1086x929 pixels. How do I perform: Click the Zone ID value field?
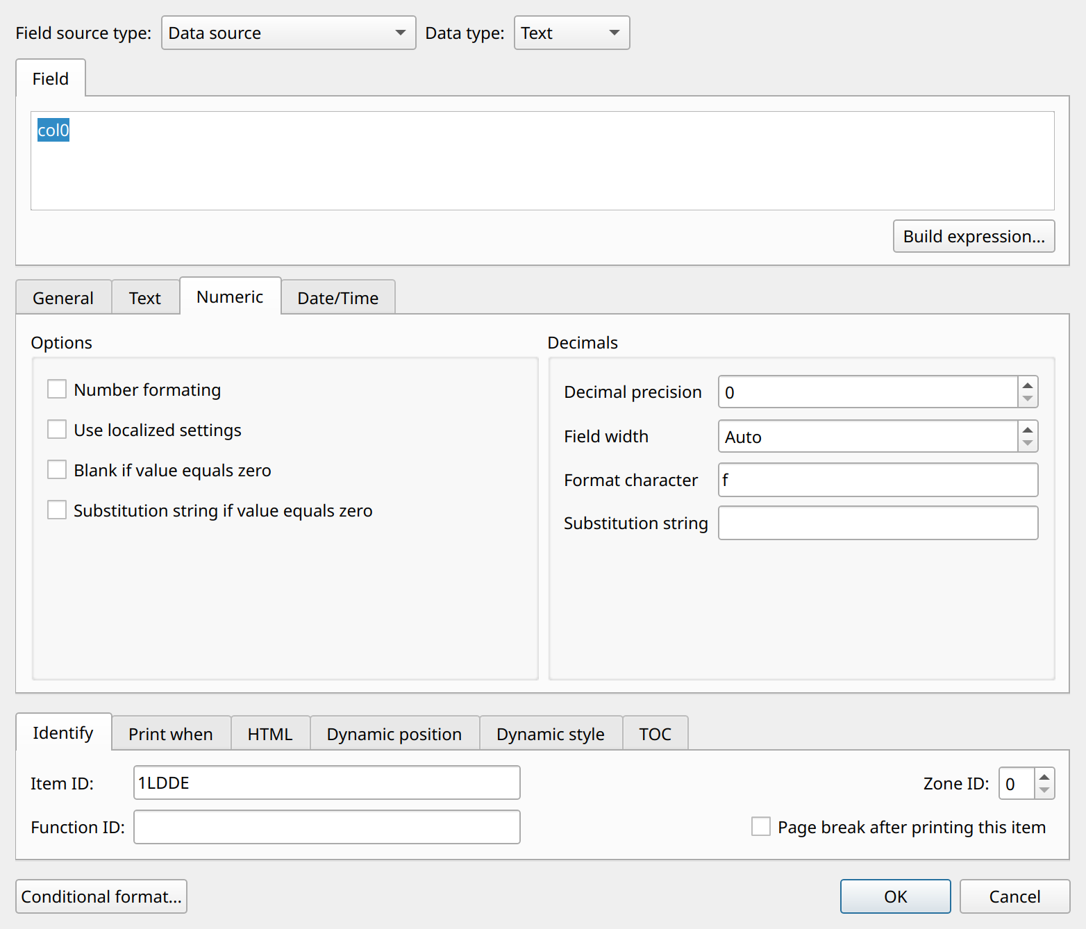[x=1017, y=783]
